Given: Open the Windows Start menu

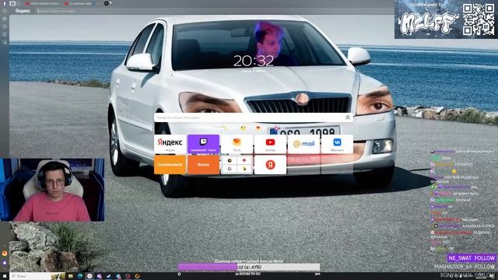Looking at the screenshot, I should coord(5,276).
